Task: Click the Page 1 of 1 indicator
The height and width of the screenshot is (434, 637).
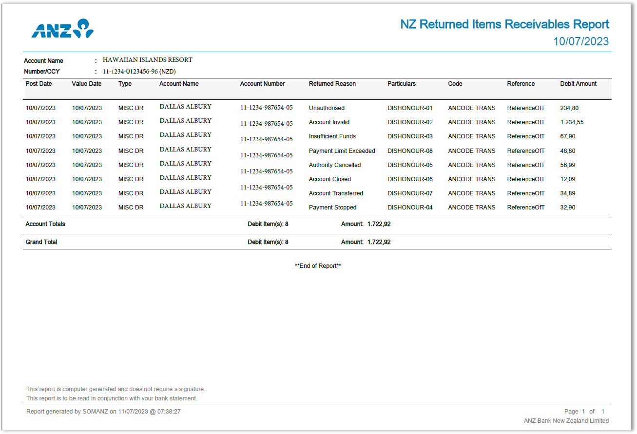Action: pyautogui.click(x=583, y=411)
